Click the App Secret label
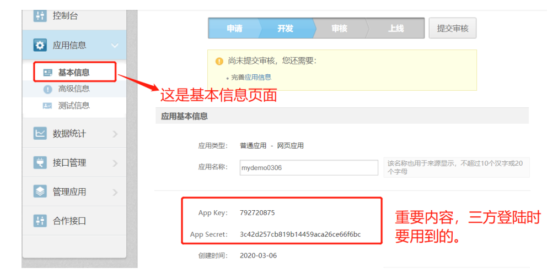This screenshot has width=558, height=279. (x=209, y=234)
